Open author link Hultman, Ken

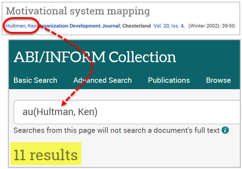22,26
